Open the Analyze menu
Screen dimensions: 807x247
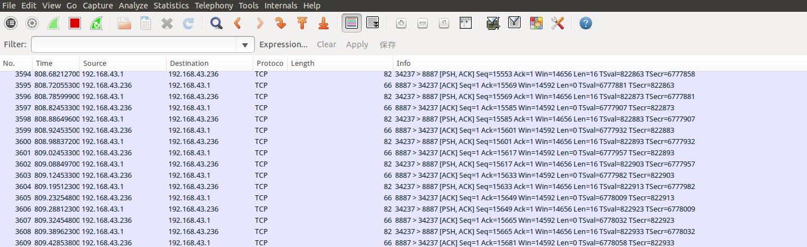(x=133, y=6)
